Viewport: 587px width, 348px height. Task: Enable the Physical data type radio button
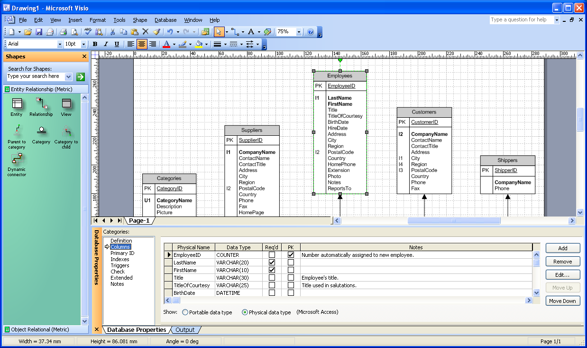245,312
